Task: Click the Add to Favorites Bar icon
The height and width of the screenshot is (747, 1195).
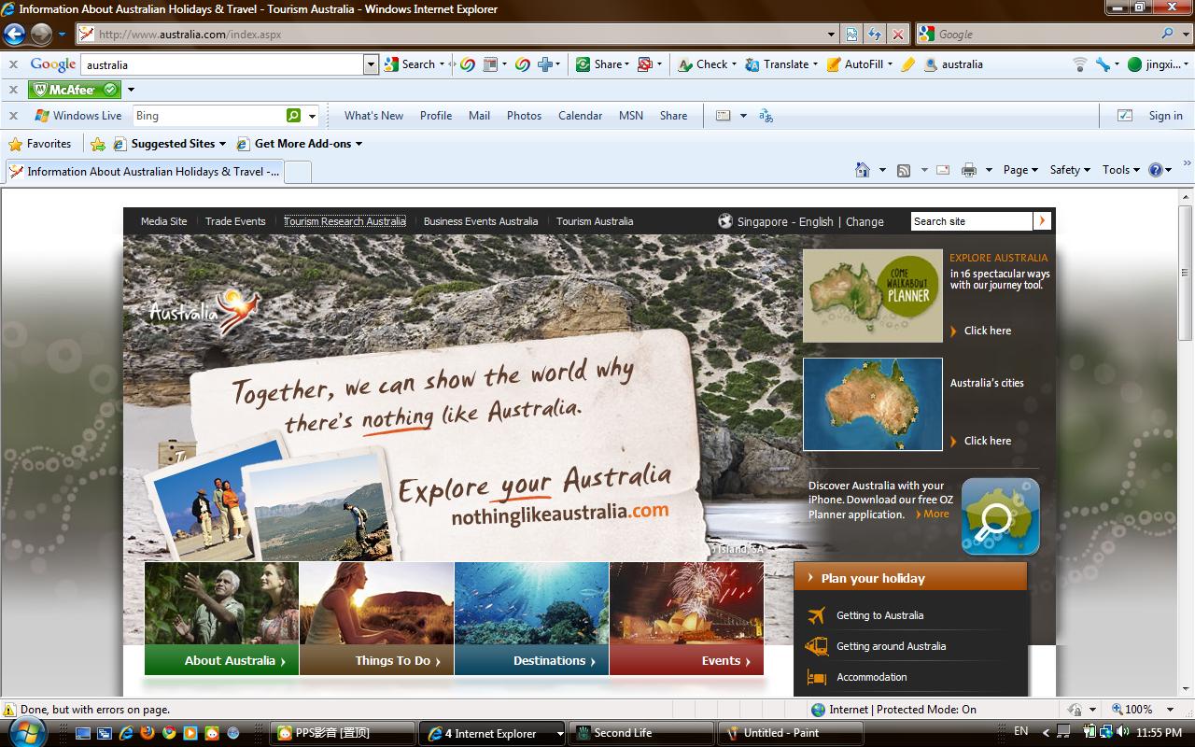Action: click(x=97, y=144)
